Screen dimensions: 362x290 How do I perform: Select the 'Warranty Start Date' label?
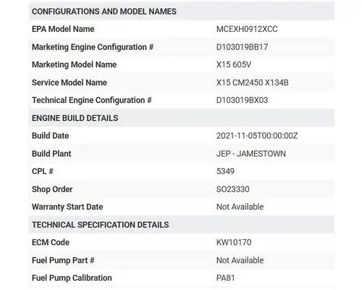tap(67, 207)
